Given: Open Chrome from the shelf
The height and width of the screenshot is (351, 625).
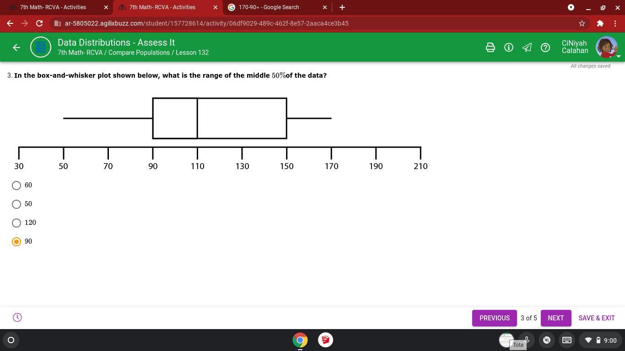Looking at the screenshot, I should coord(300,340).
